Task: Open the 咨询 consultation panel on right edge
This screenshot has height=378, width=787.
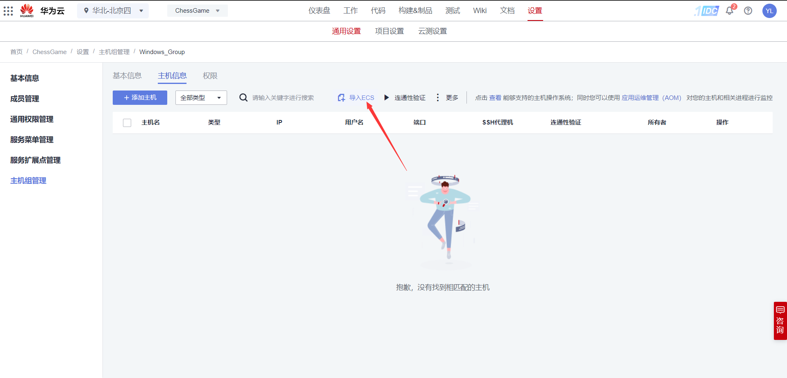Action: 780,321
